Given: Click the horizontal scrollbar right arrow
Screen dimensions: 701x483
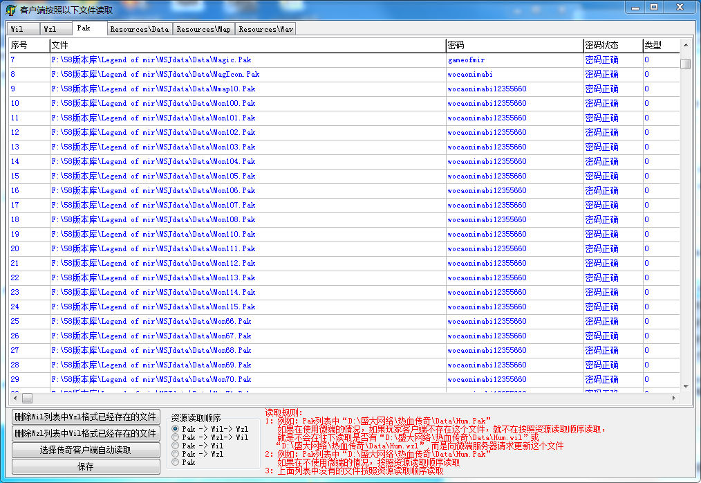Looking at the screenshot, I should point(674,399).
